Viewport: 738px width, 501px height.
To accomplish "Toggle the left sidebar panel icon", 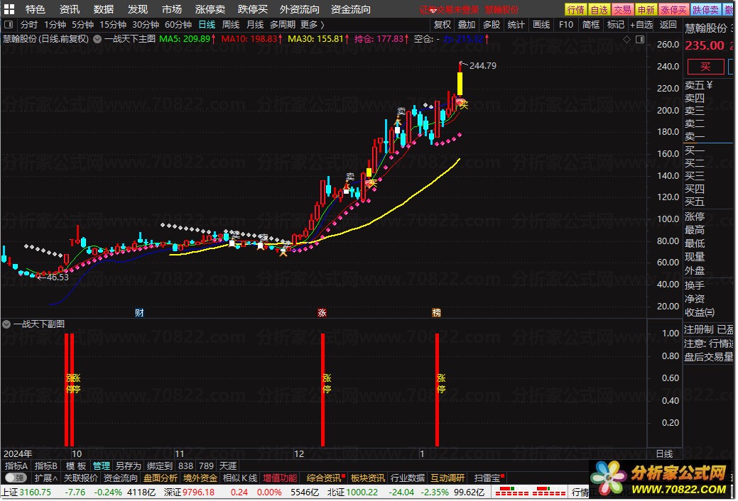I will [x=9, y=24].
